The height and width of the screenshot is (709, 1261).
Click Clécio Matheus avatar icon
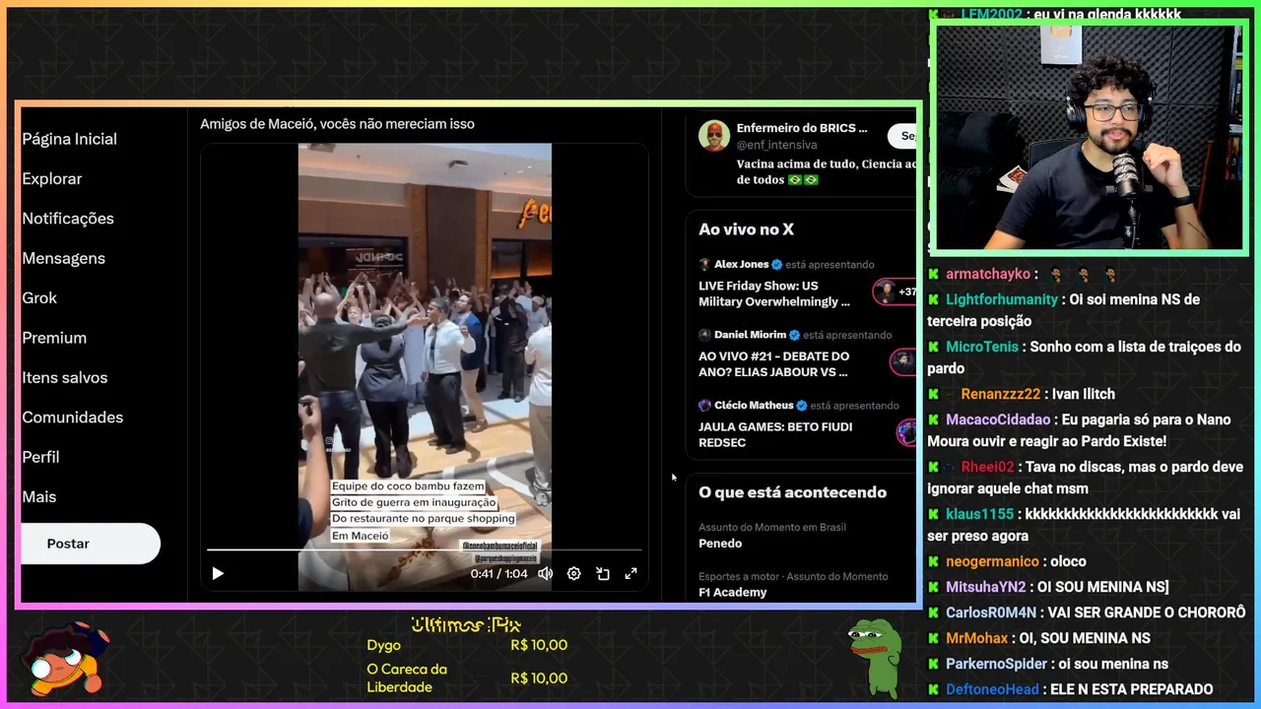point(704,405)
